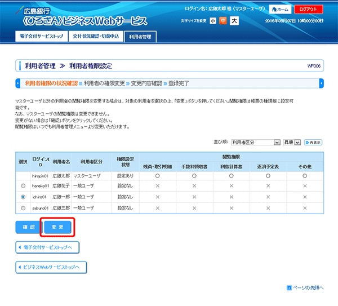
Task: Click 変更内容確認 step label
Action: (x=146, y=83)
